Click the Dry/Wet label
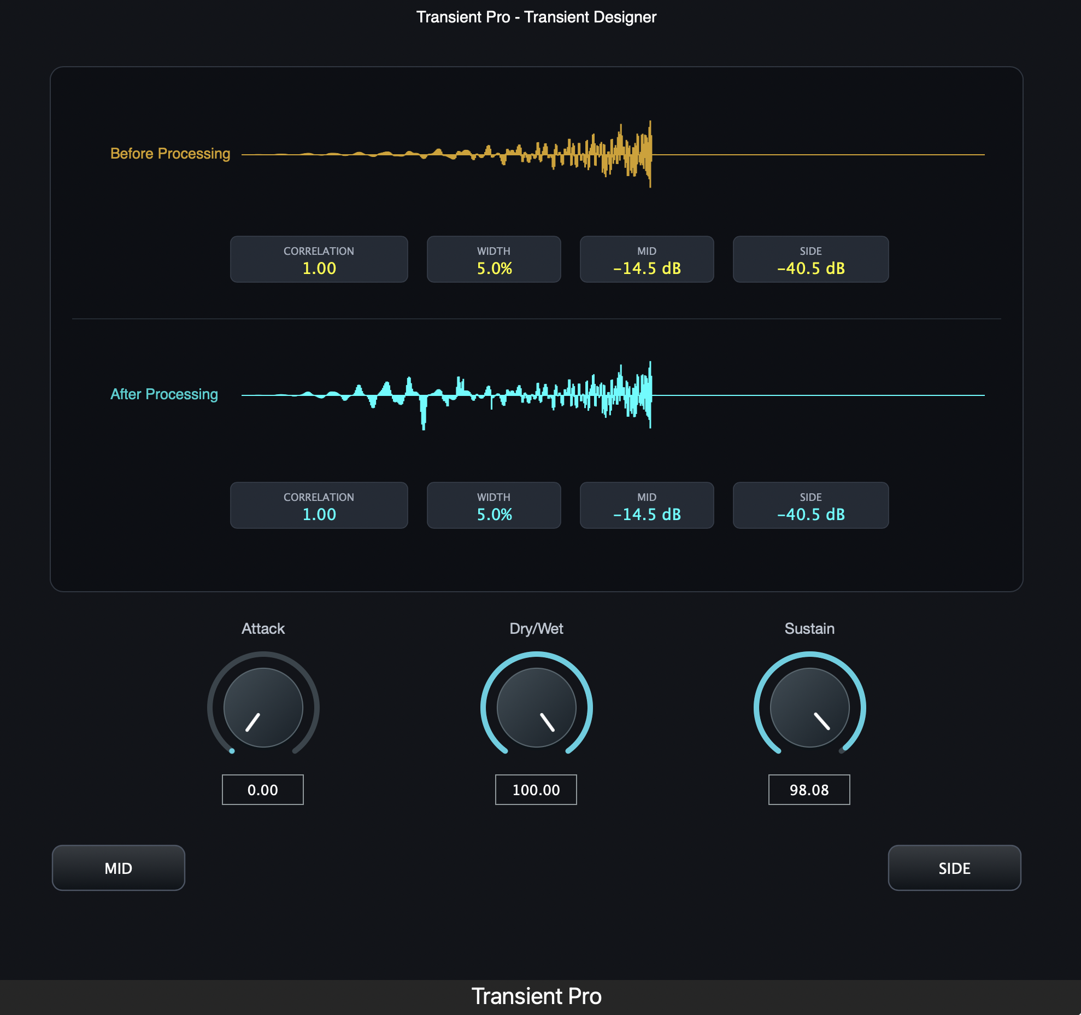Screen dimensions: 1081x1015 point(536,629)
